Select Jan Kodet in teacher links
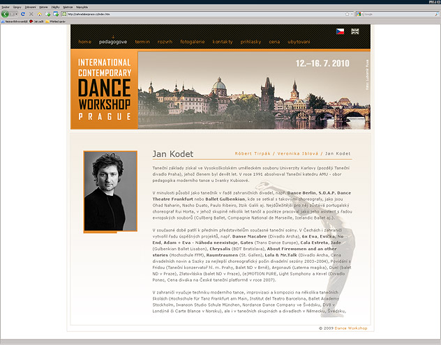 338,153
